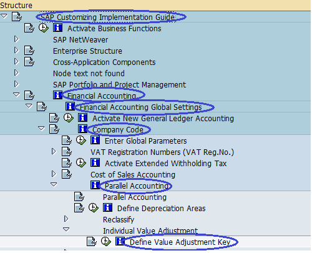Click document icon beside VAT Registration Numbers
This screenshot has width=312, height=253.
point(67,152)
